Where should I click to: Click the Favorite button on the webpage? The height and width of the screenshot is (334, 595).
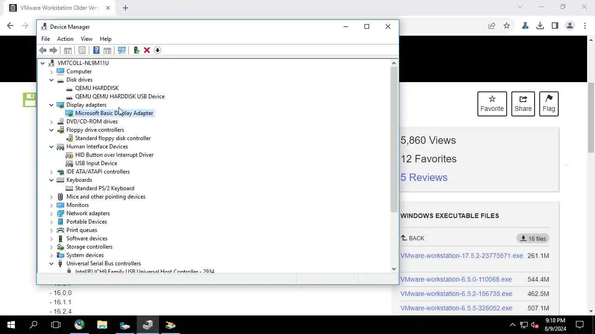pyautogui.click(x=492, y=104)
